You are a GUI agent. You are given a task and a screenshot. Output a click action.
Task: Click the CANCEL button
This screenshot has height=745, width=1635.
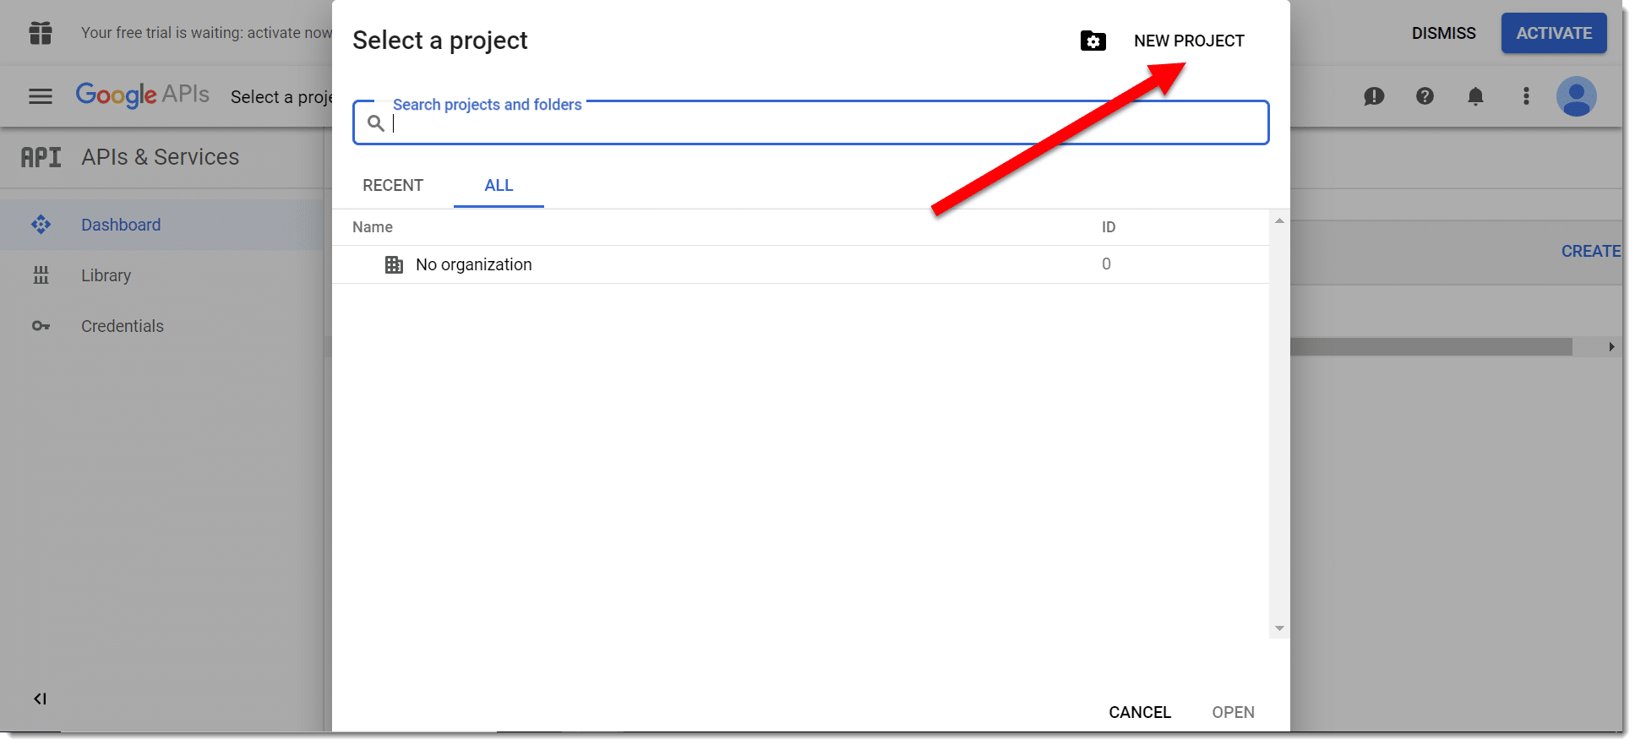coord(1140,712)
